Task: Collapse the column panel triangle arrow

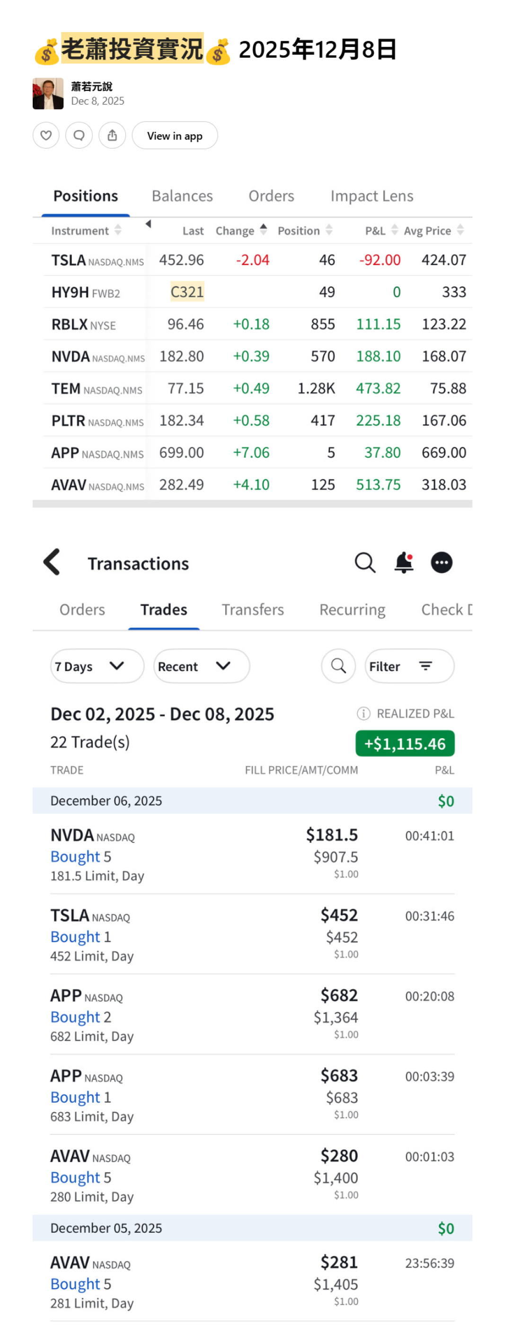Action: coord(148,224)
